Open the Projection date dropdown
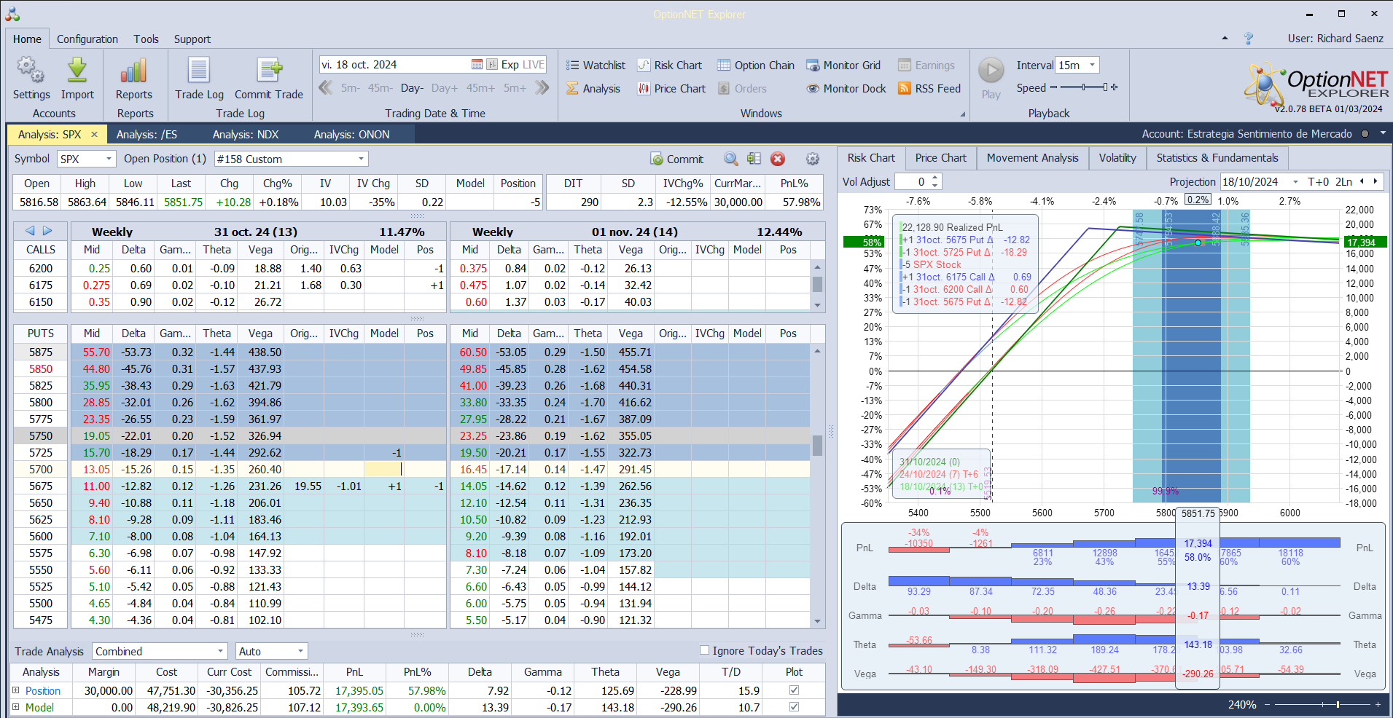 (1295, 181)
